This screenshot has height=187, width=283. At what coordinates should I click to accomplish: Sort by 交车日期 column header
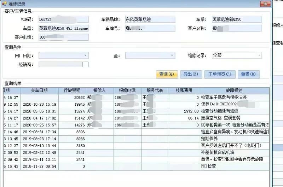[x=40, y=90]
